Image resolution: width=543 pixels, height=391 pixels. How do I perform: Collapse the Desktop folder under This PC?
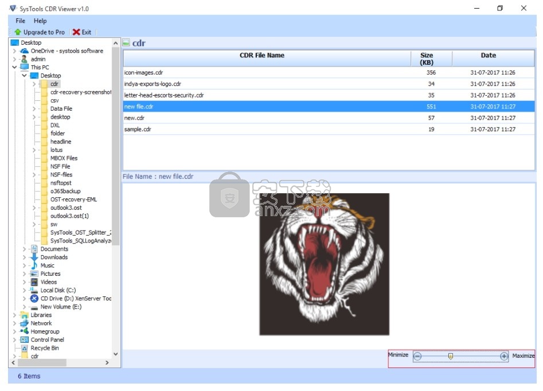click(x=24, y=76)
